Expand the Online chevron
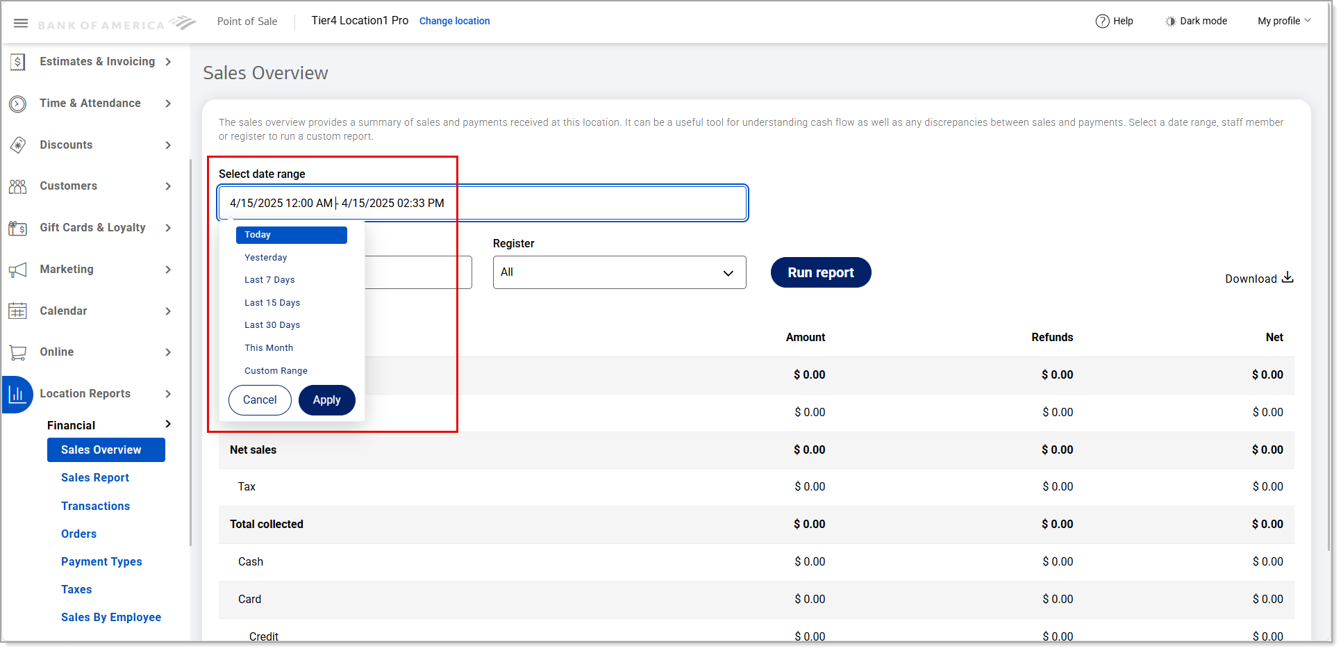Viewport: 1341px width, 651px height. tap(168, 352)
